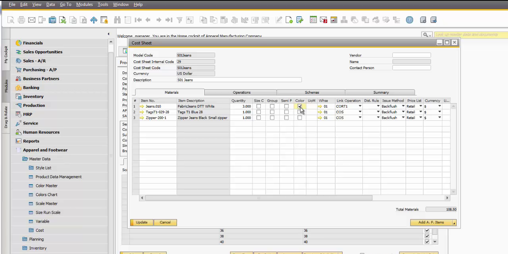Screen dimensions: 508x254
Task: Toggle Semi F checkbox for Zipper-200-1 row
Action: tap(286, 118)
